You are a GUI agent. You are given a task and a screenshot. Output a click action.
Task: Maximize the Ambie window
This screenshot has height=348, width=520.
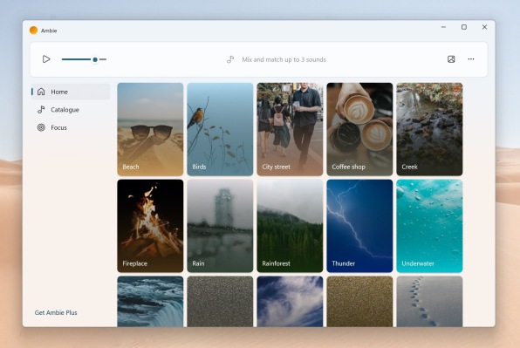tap(464, 27)
